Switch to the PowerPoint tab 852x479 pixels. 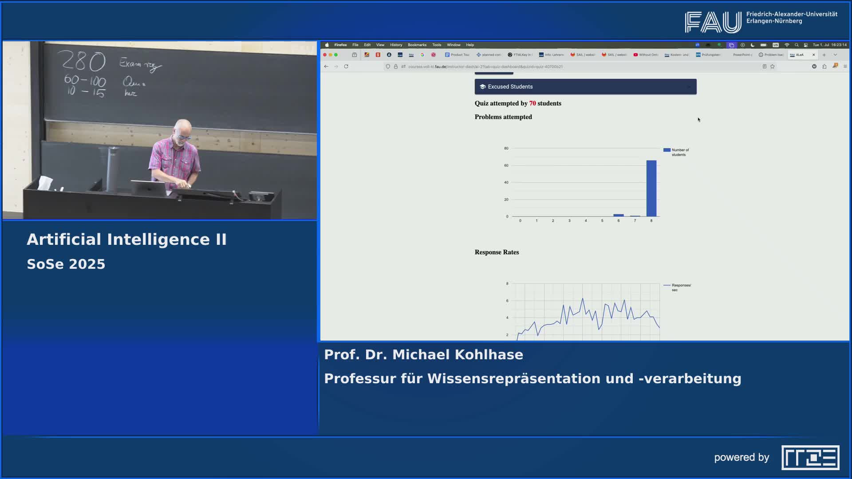pyautogui.click(x=740, y=55)
